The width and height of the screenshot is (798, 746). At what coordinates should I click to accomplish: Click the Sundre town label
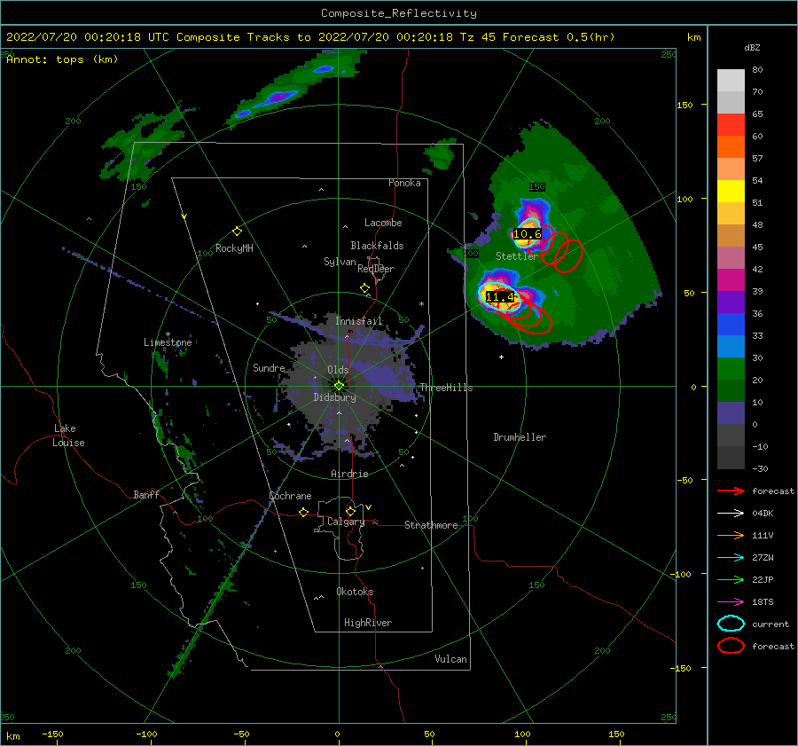coord(269,367)
